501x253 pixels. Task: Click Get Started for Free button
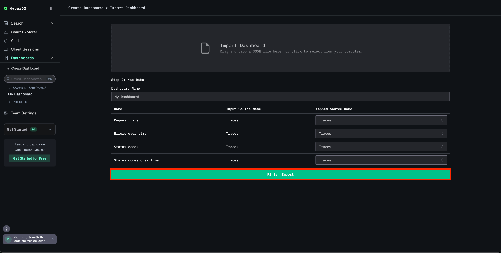point(30,158)
